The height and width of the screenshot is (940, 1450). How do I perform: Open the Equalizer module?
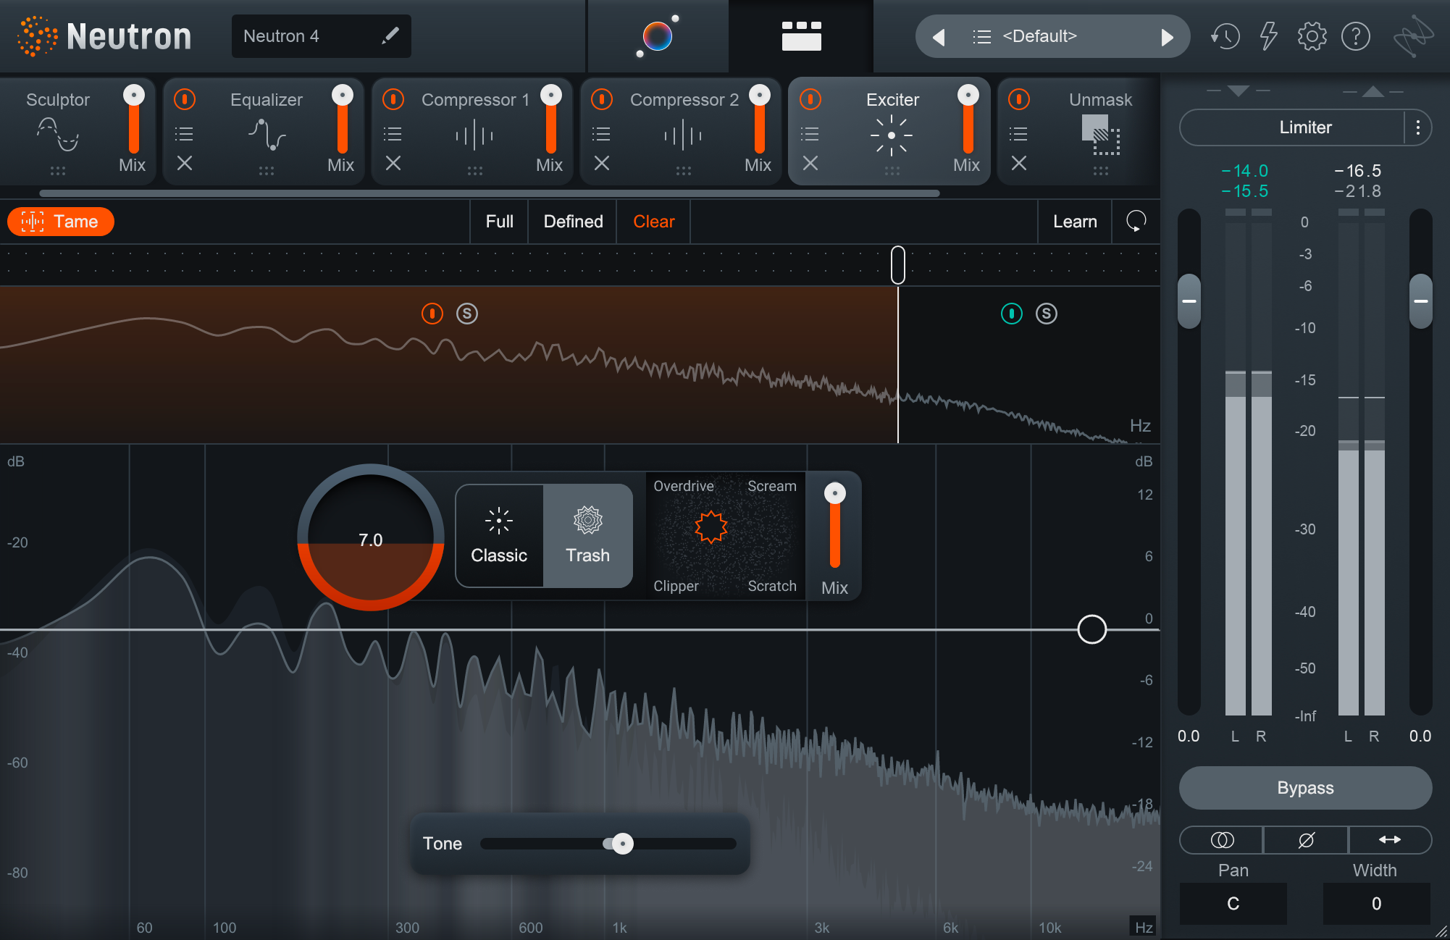click(x=266, y=100)
